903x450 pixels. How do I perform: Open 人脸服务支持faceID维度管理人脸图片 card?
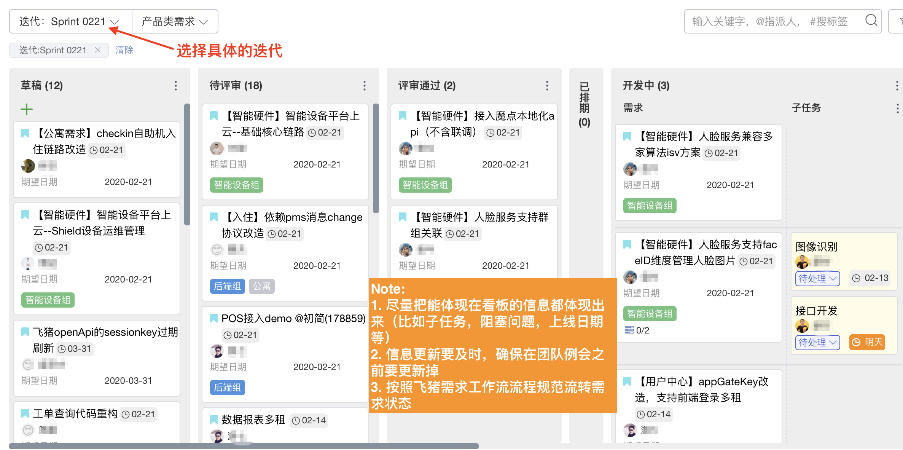(699, 287)
